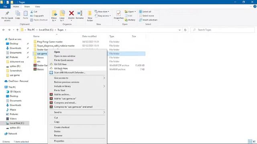
Task: Click Select none in ribbon
Action: point(147,16)
